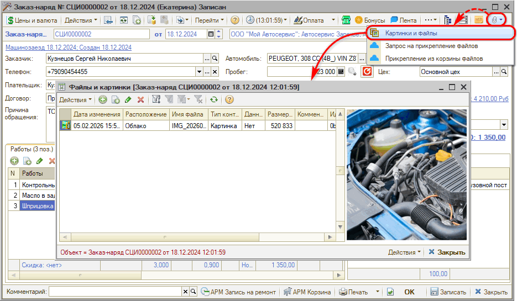The image size is (517, 301).
Task: Click the red icon next to mileage field
Action: [366, 71]
